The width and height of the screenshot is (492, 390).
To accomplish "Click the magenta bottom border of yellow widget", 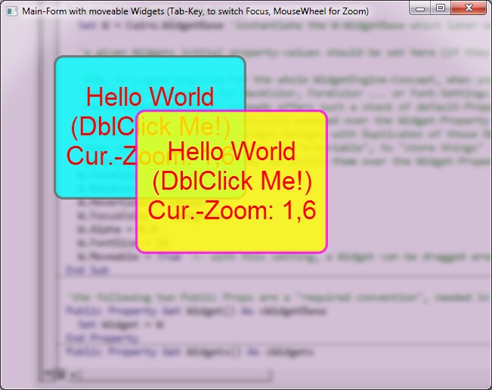I will (231, 250).
